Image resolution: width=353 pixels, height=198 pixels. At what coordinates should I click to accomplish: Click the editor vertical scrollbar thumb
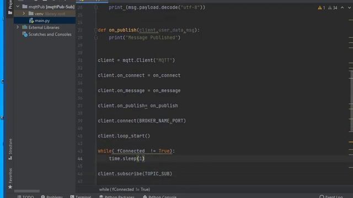[351, 101]
